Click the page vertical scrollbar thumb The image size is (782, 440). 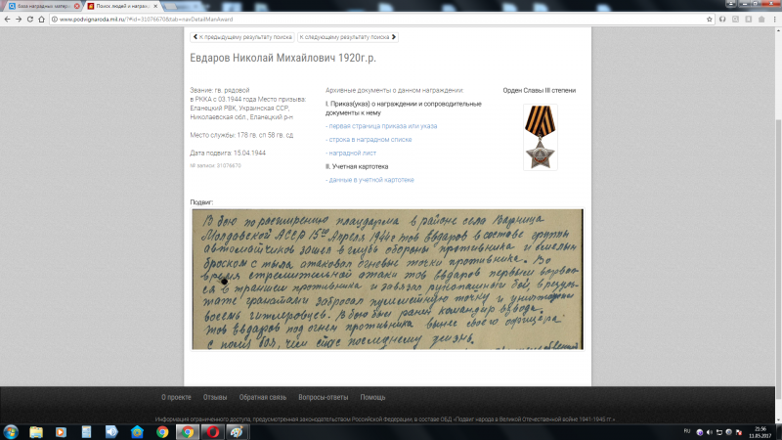point(778,259)
